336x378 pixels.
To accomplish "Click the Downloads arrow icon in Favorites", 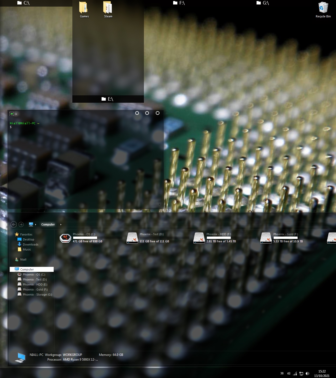I will pos(20,244).
